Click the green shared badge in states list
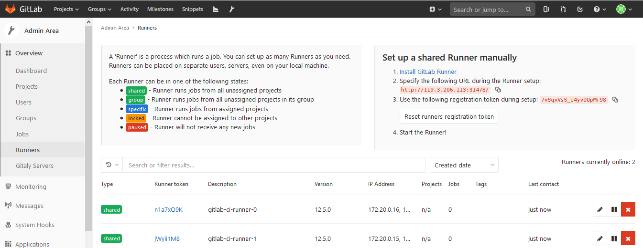 pyautogui.click(x=136, y=91)
